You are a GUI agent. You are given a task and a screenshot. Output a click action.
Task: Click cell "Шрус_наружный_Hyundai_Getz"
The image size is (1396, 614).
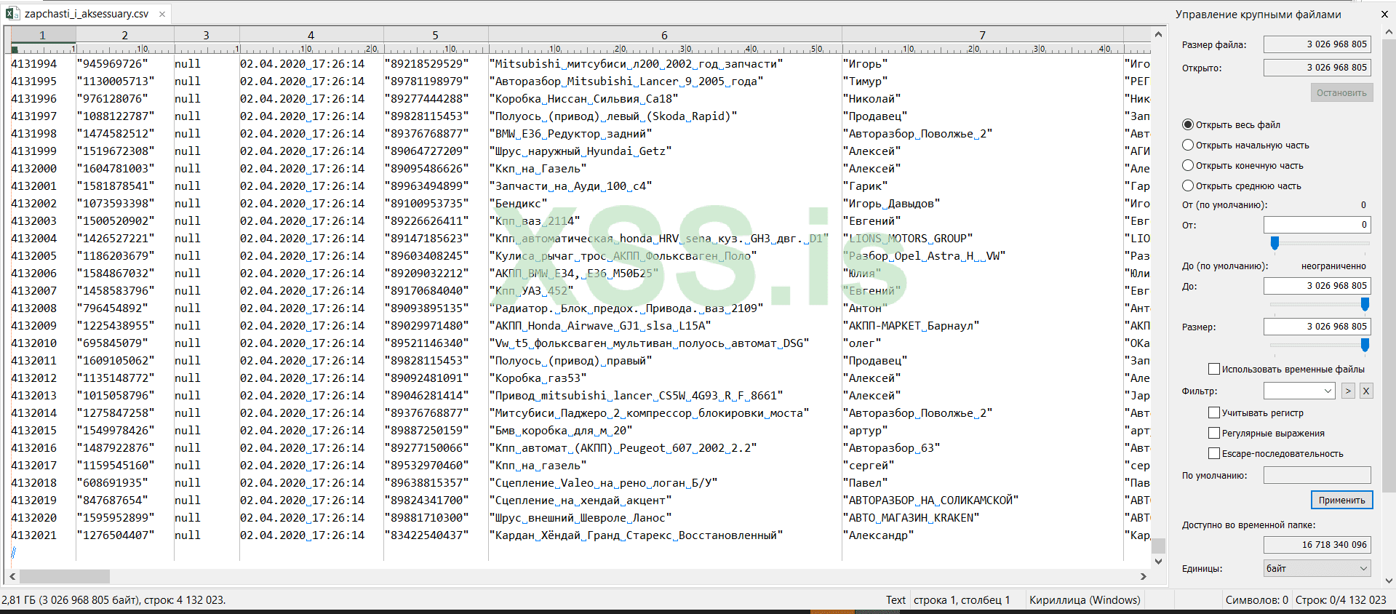(x=581, y=151)
